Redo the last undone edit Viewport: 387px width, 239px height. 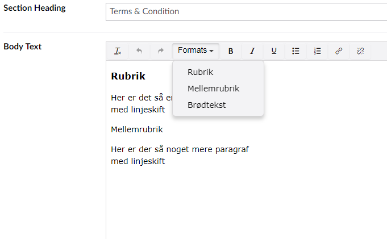pos(160,51)
